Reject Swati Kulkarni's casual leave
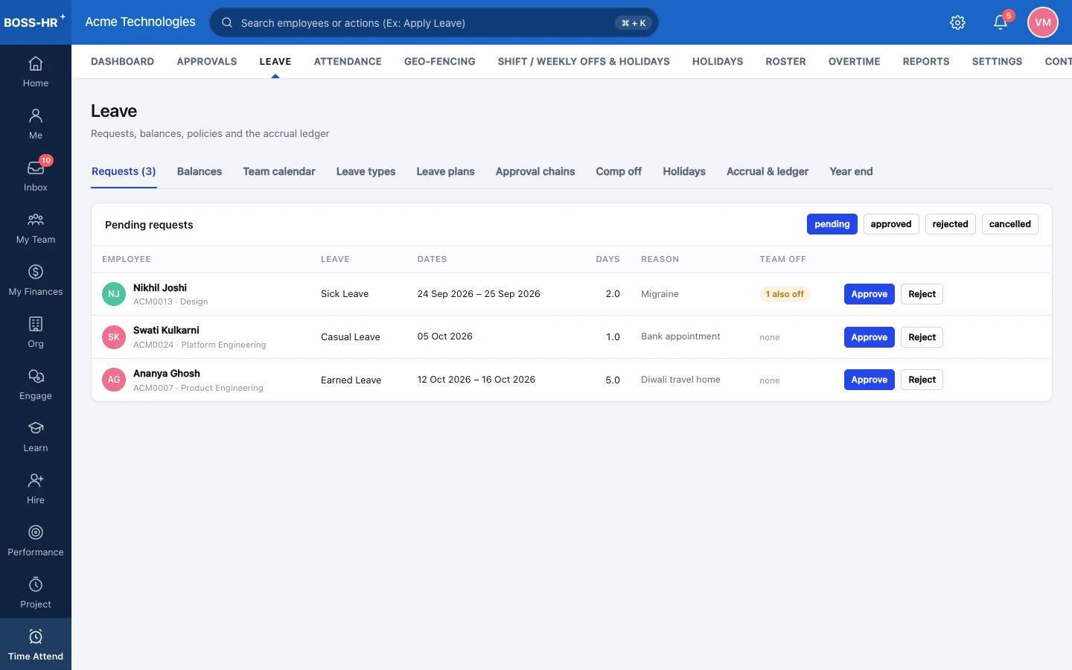The image size is (1072, 670). pos(922,337)
